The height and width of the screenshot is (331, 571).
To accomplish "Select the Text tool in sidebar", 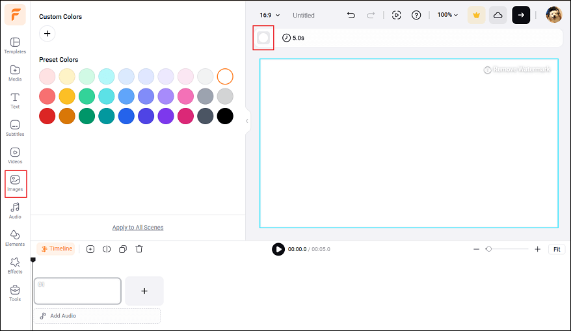I will pyautogui.click(x=15, y=100).
